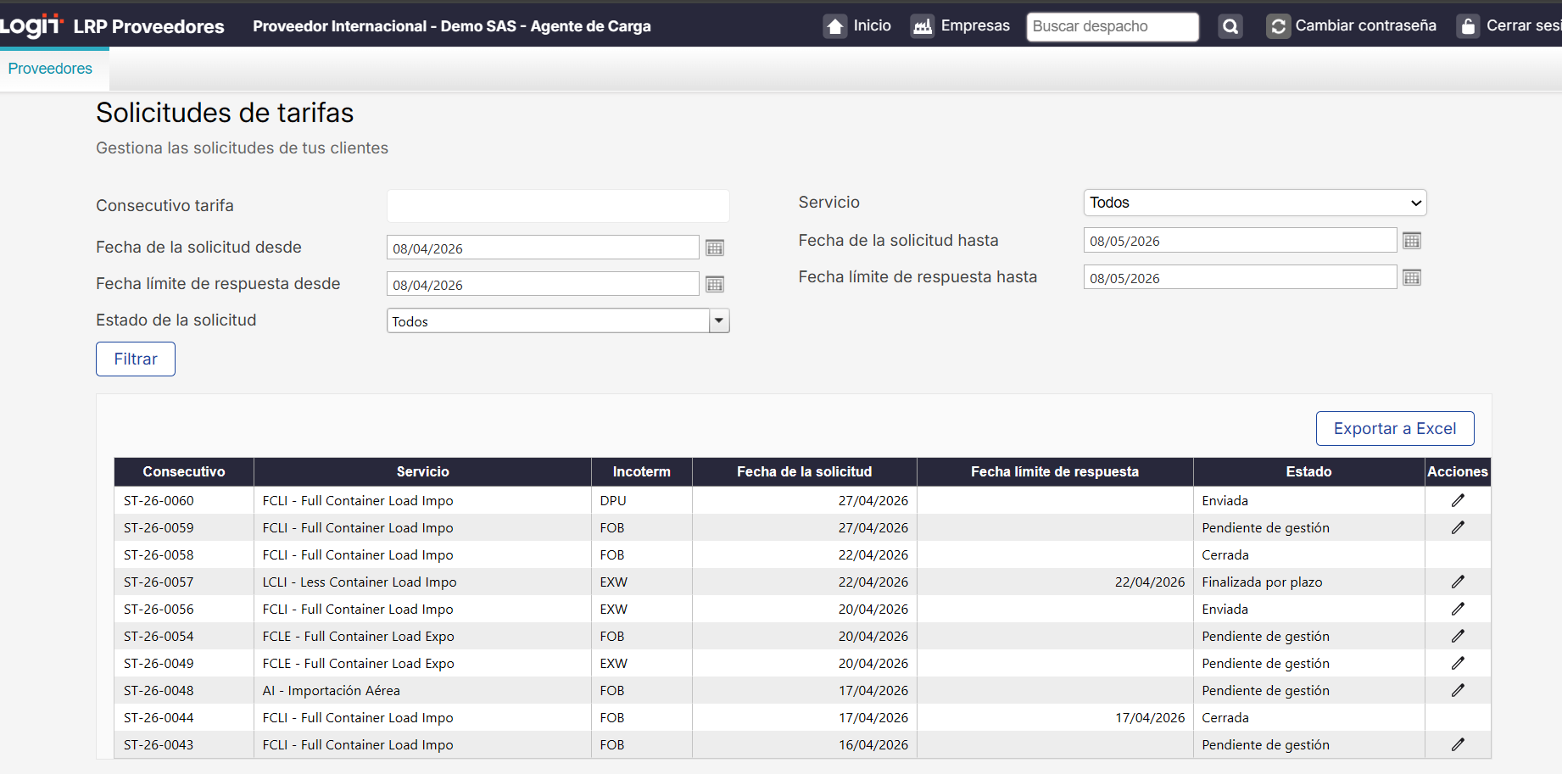Image resolution: width=1562 pixels, height=774 pixels.
Task: Sort by Consecutivo column header
Action: [x=184, y=471]
